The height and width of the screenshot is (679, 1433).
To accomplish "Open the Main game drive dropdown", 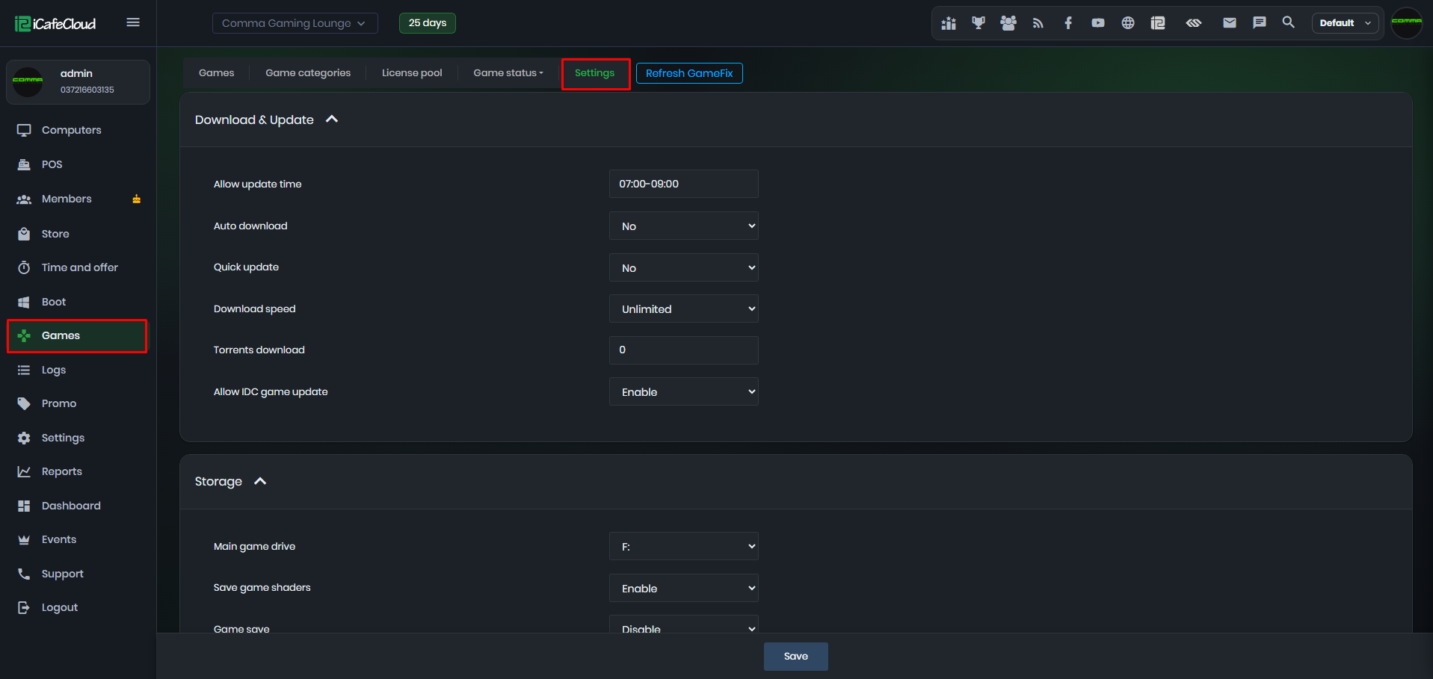I will click(x=683, y=546).
